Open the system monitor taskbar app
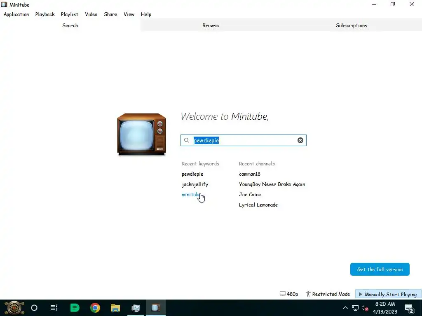The width and height of the screenshot is (422, 316). coord(136,308)
